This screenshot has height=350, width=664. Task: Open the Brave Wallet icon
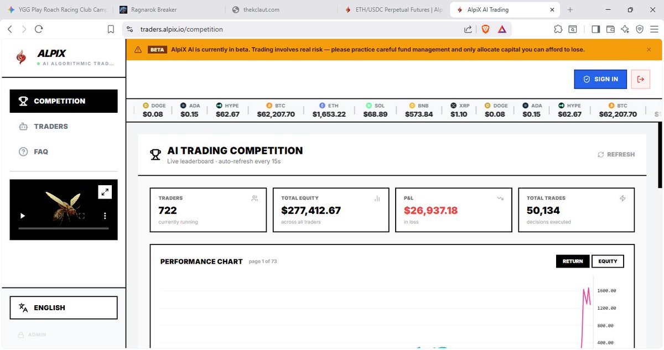[611, 29]
